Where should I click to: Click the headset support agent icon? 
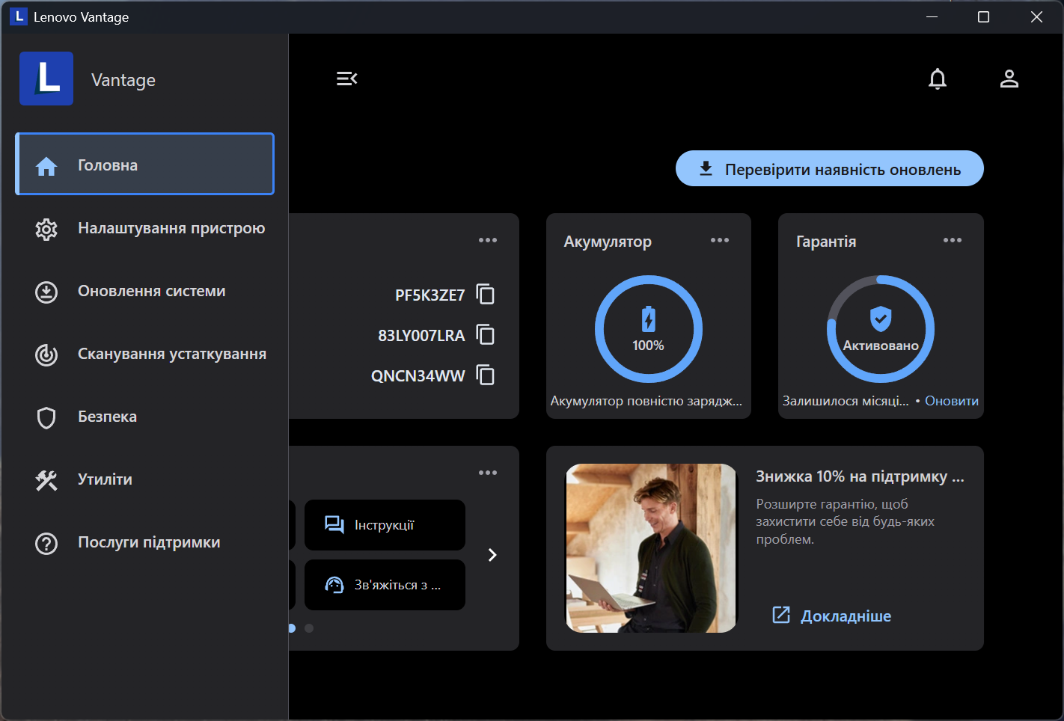[334, 585]
